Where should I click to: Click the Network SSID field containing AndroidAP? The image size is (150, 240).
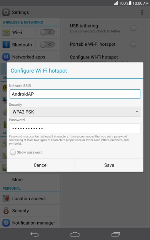pyautogui.click(x=75, y=94)
